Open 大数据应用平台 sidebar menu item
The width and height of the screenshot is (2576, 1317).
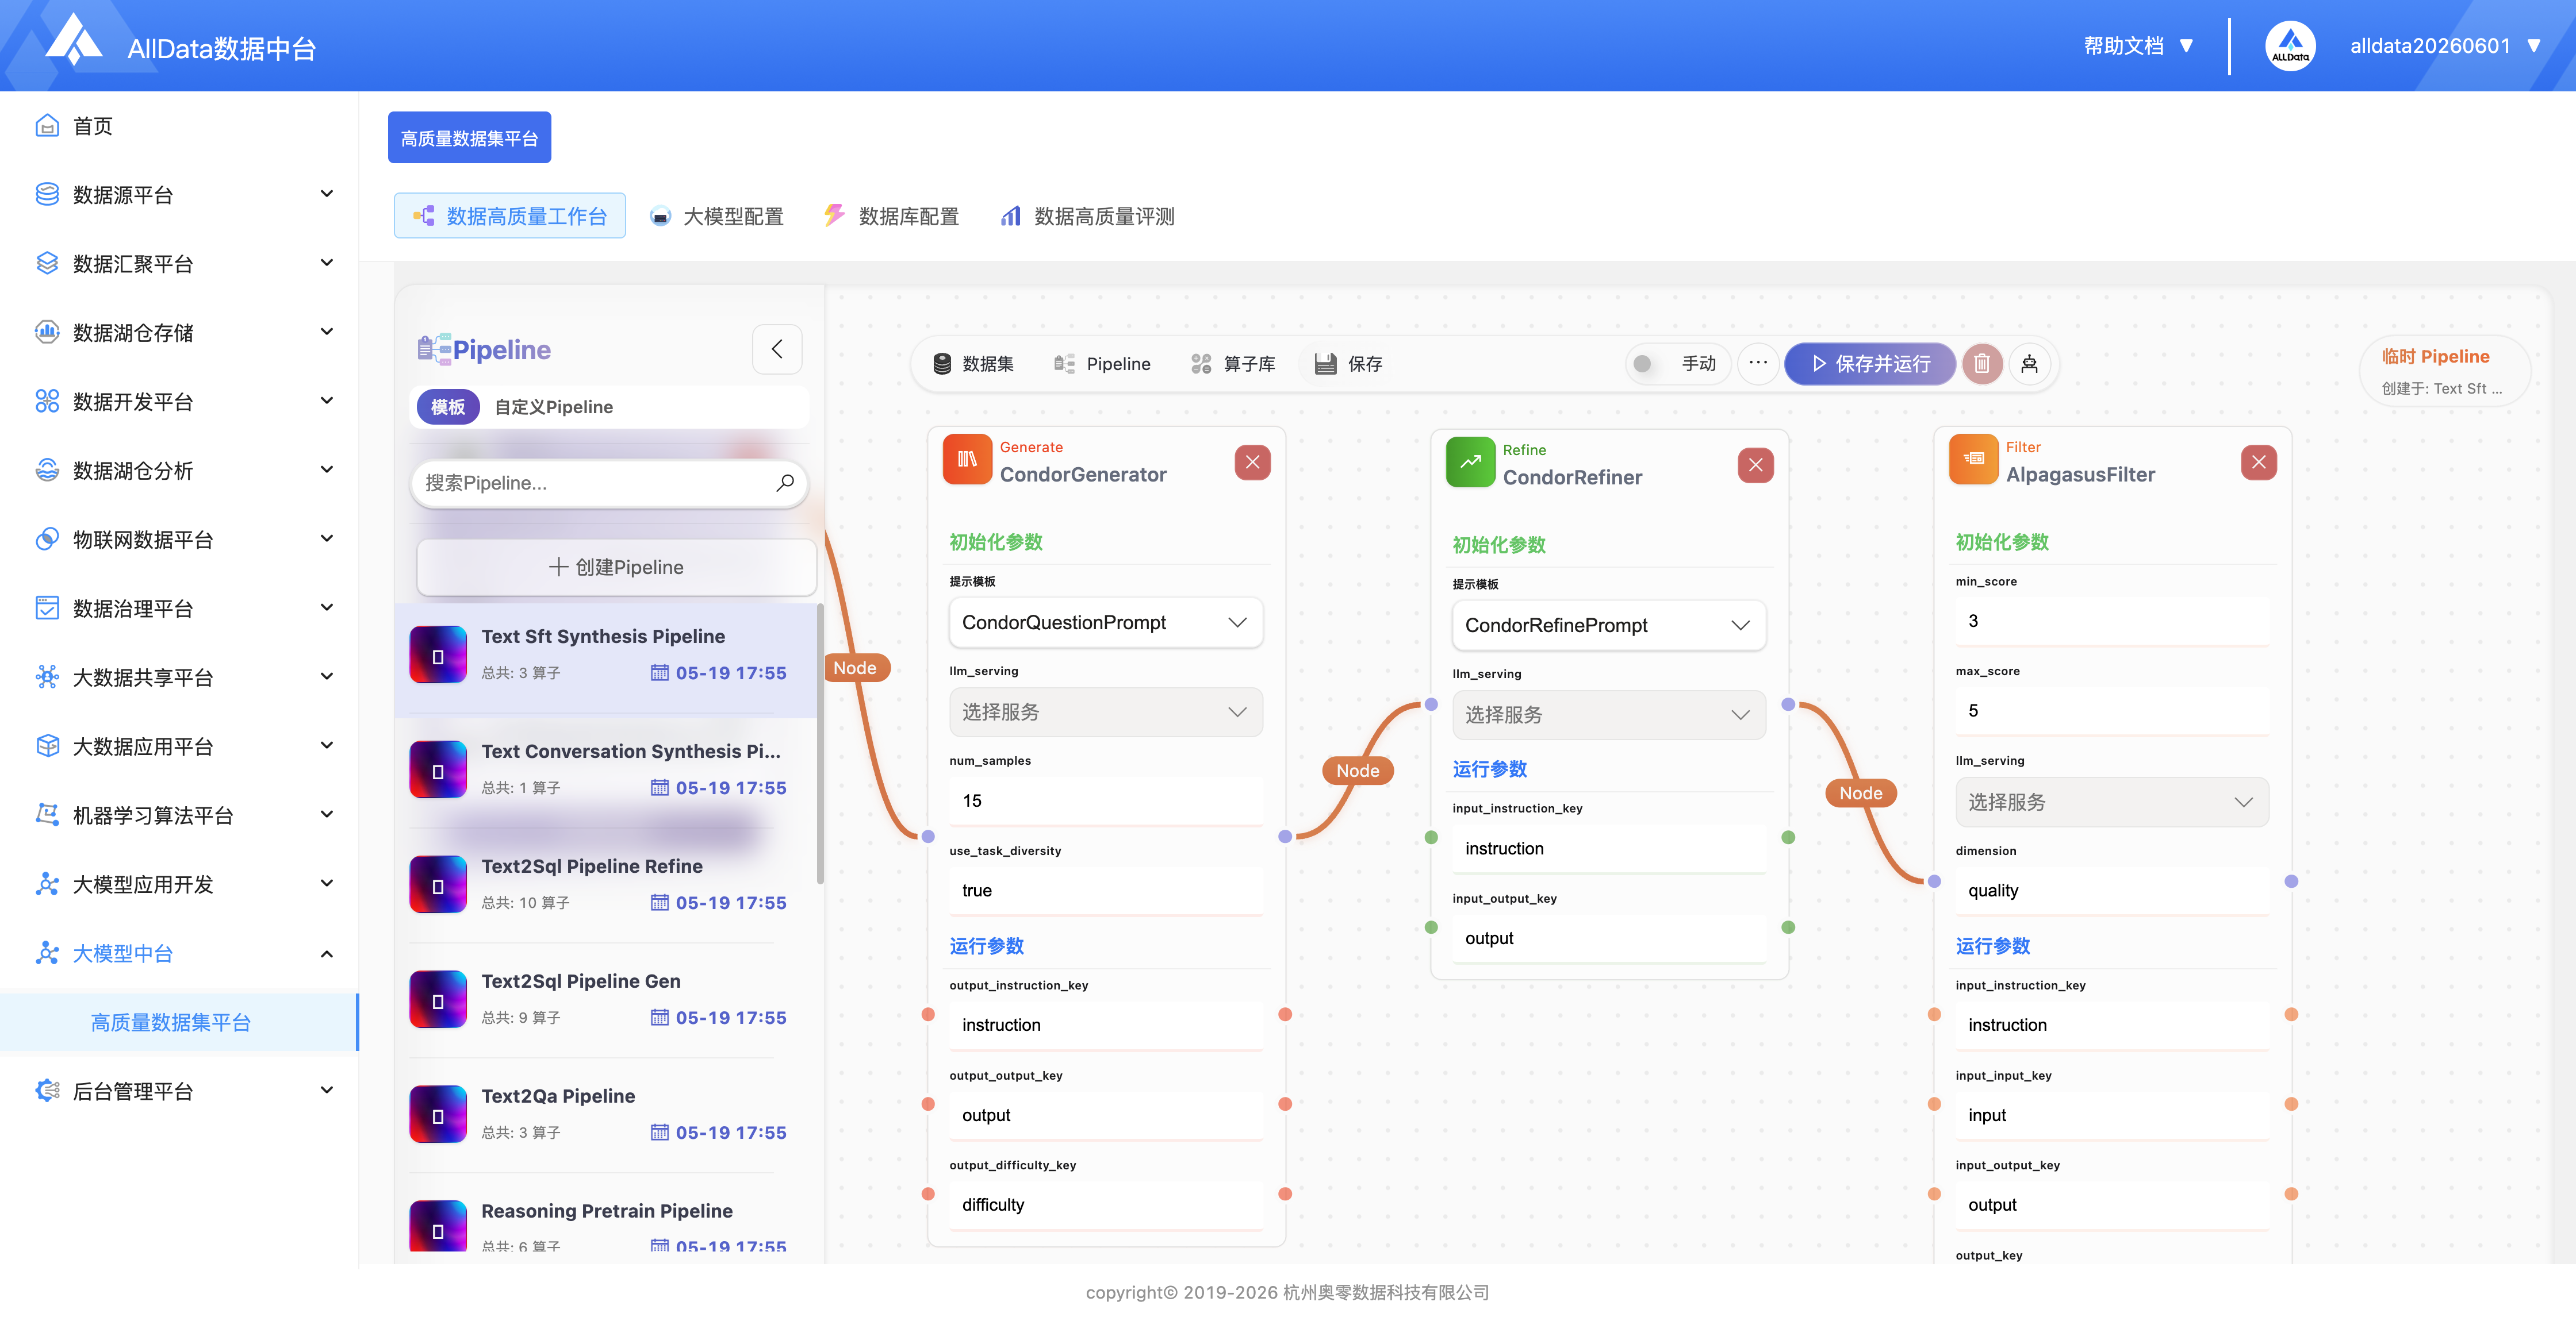(x=180, y=746)
